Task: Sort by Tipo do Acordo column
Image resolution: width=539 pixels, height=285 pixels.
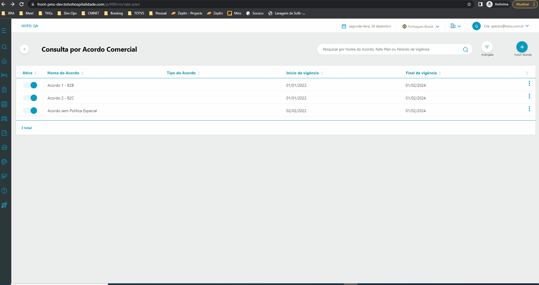Action: pyautogui.click(x=183, y=73)
